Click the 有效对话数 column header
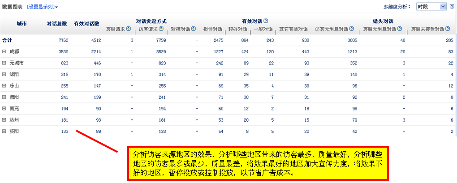Screen dimensions: 457x183 coord(86,23)
